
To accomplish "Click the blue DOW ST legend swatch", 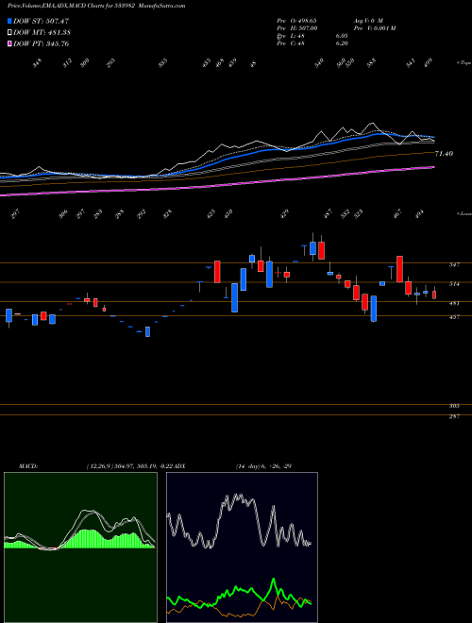I will point(9,21).
